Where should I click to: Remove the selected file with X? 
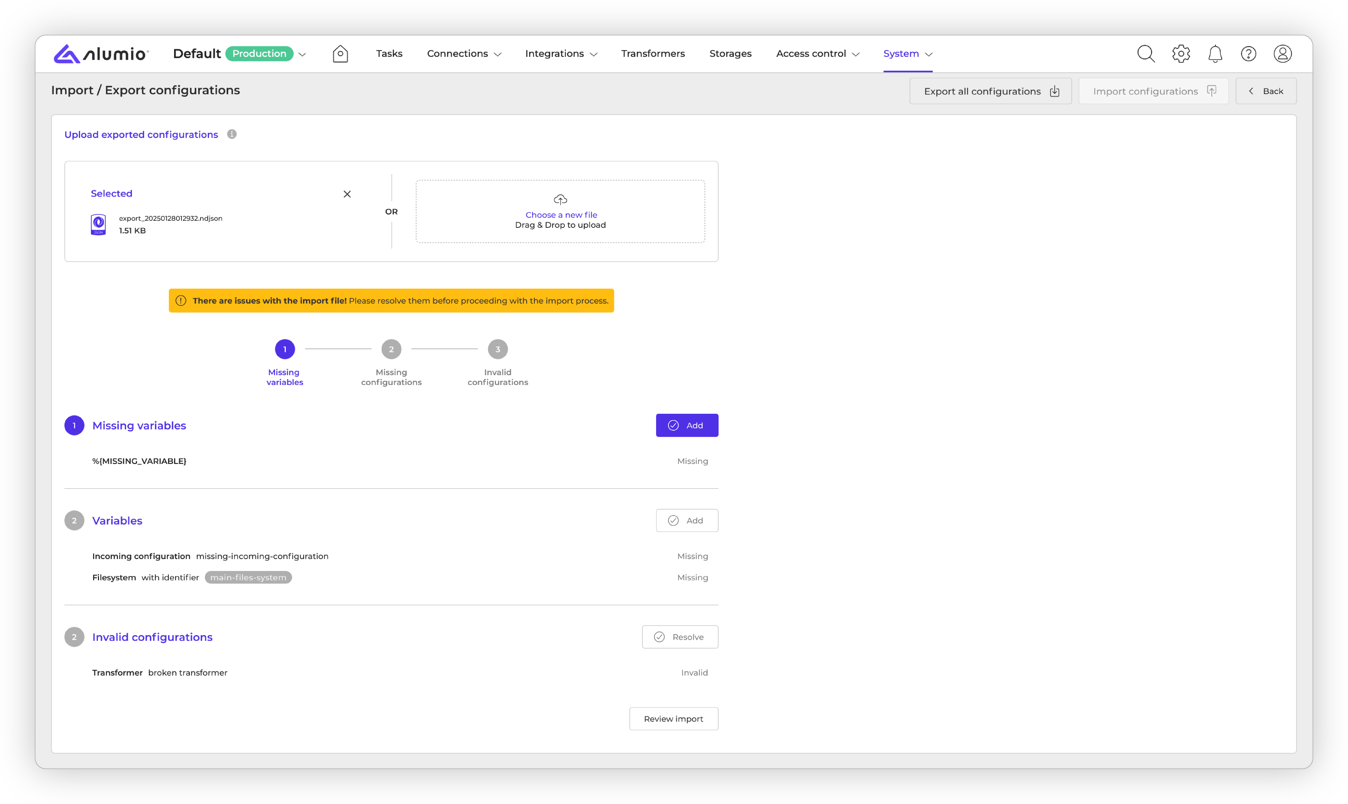coord(347,194)
